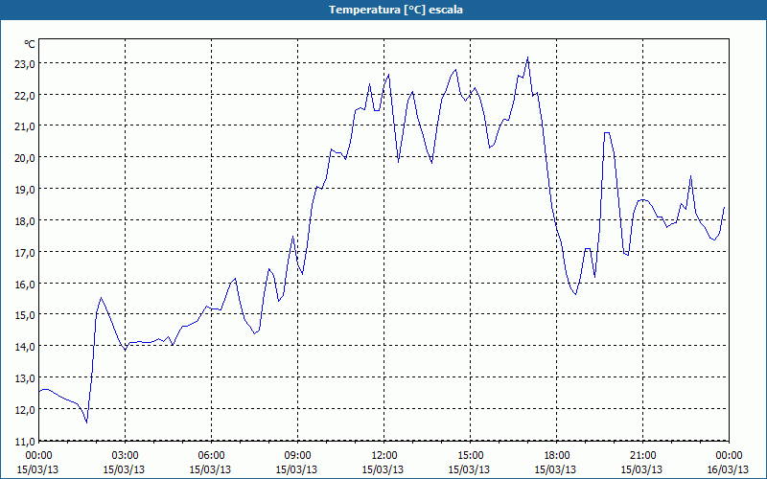Click the 11,0 y-axis value

click(25, 442)
